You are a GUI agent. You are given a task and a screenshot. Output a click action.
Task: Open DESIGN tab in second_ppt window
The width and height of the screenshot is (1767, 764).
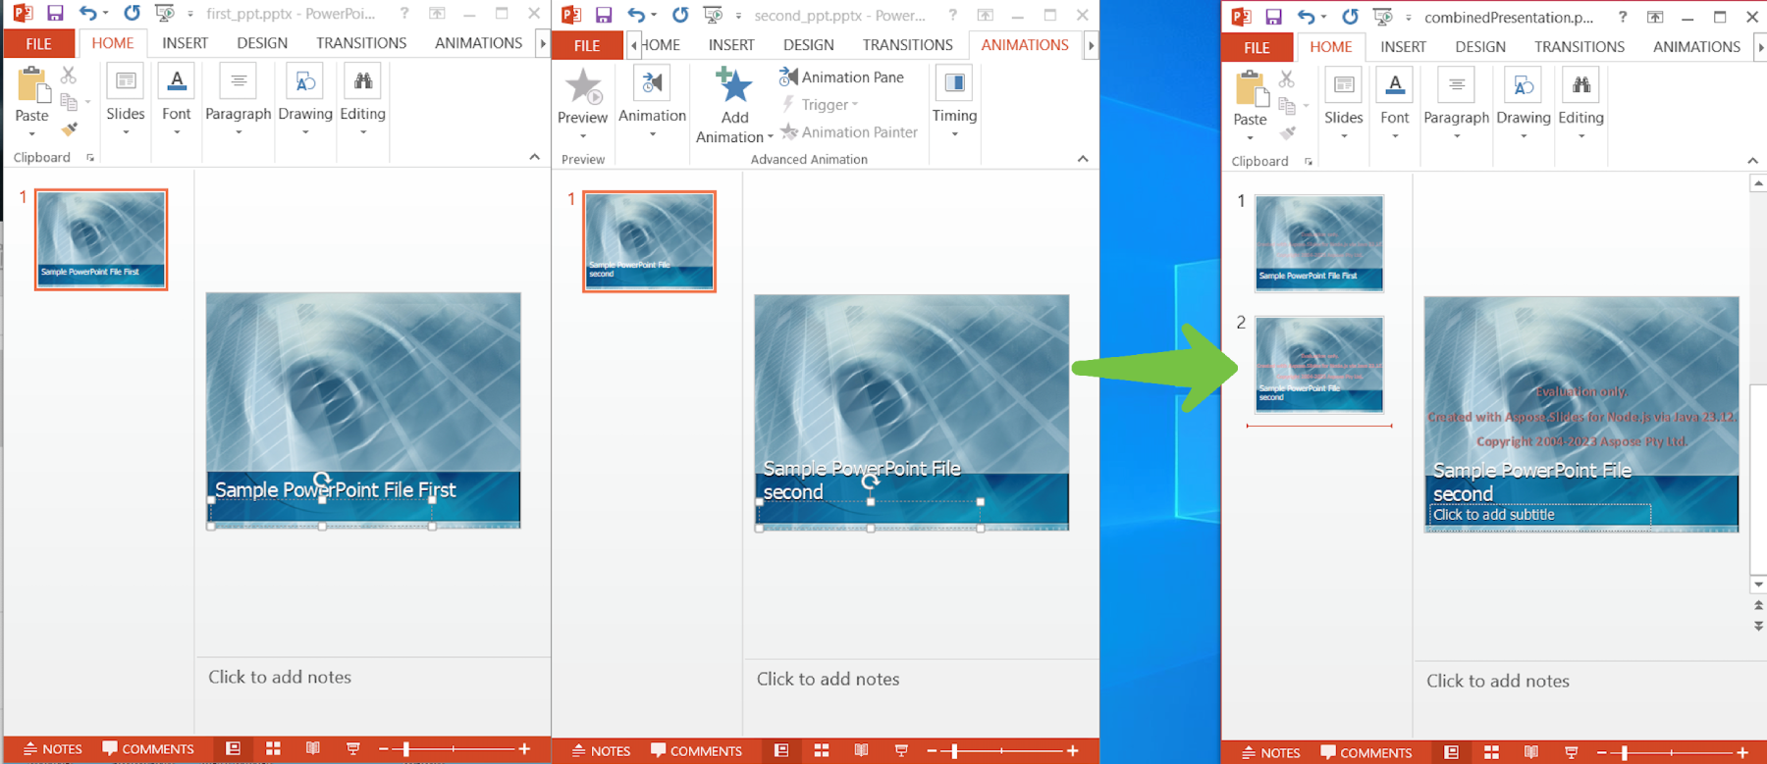pyautogui.click(x=808, y=45)
